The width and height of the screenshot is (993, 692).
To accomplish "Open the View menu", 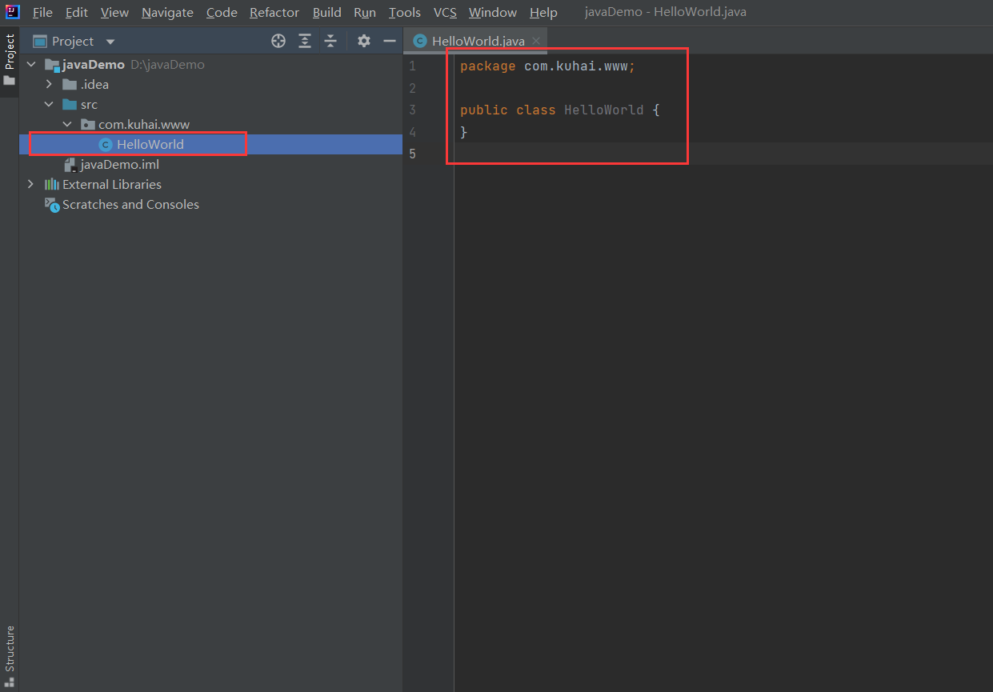I will pos(114,13).
